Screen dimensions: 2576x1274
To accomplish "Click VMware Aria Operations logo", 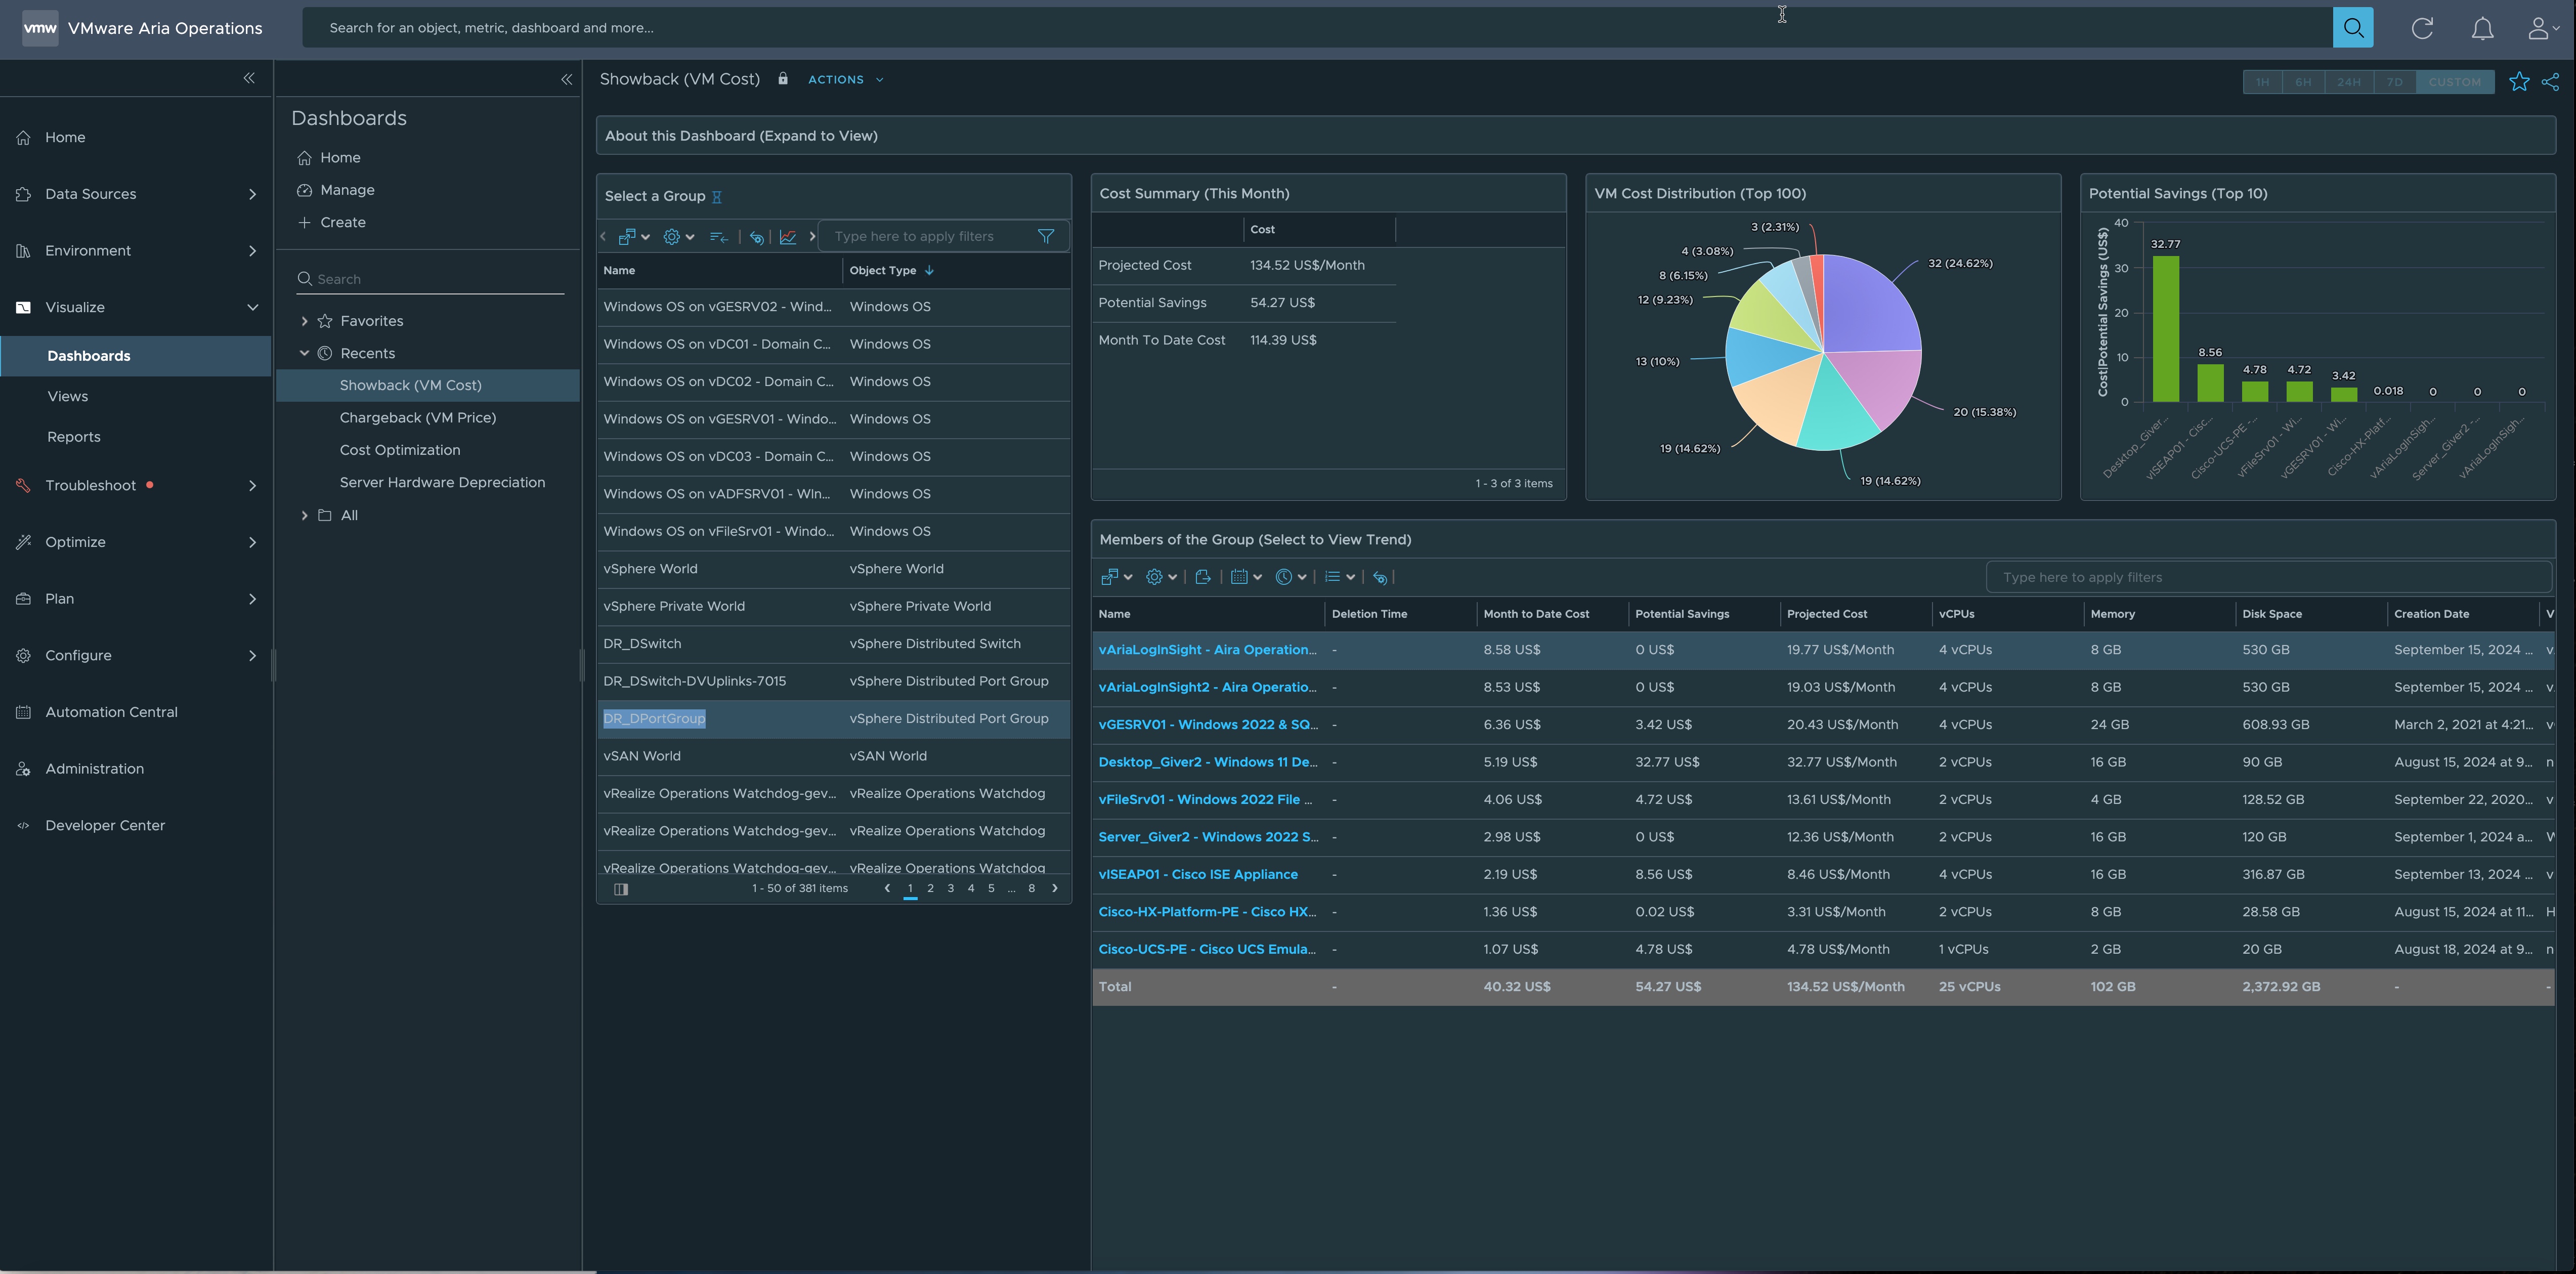I will pyautogui.click(x=40, y=28).
